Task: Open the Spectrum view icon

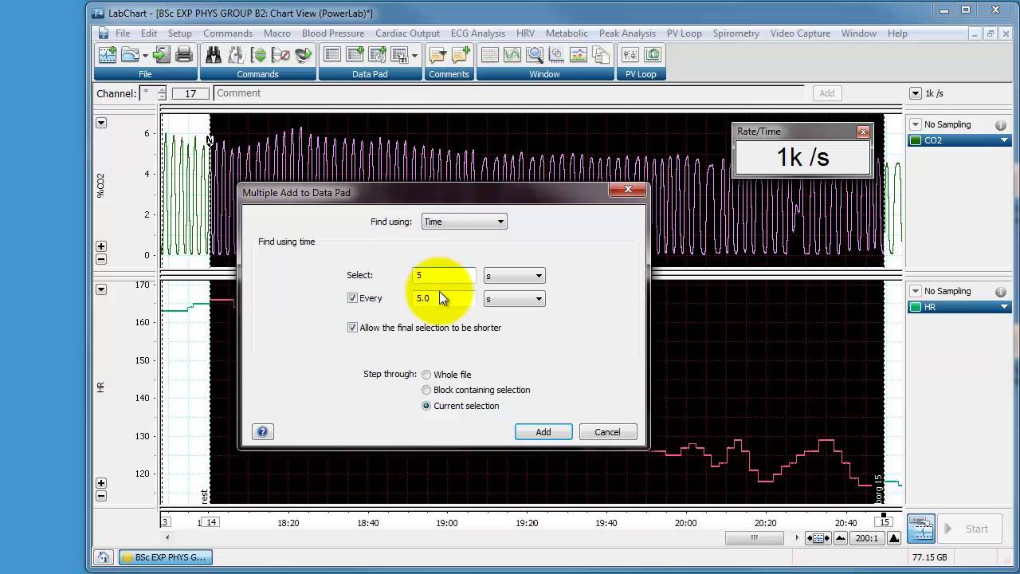Action: (579, 55)
